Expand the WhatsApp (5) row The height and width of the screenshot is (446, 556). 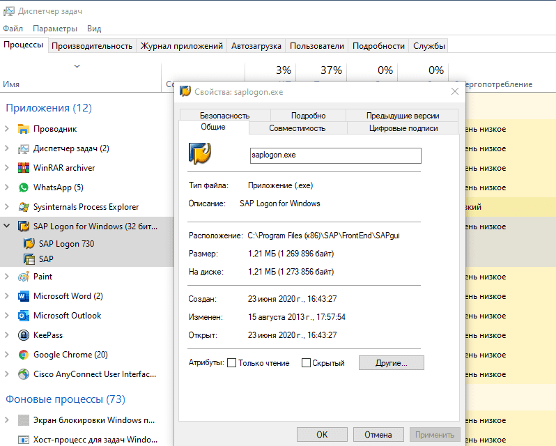pyautogui.click(x=7, y=187)
